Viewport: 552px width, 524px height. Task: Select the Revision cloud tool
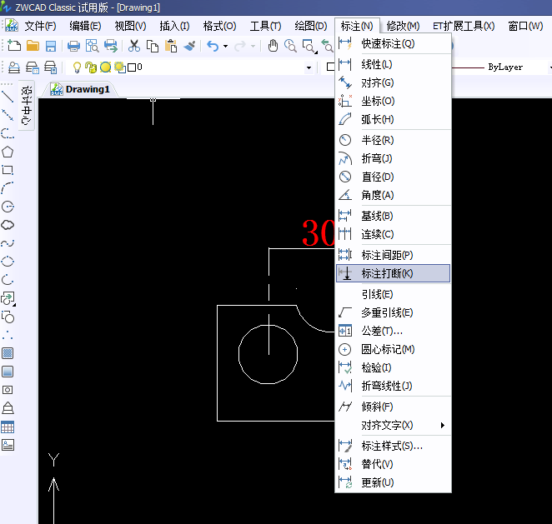click(x=8, y=225)
